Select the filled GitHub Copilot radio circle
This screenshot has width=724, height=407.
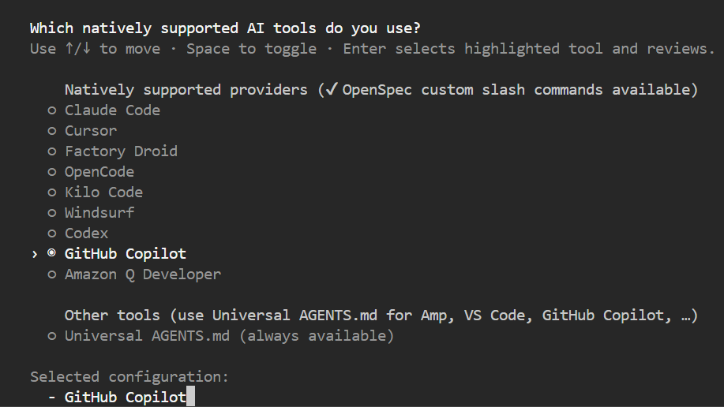51,254
